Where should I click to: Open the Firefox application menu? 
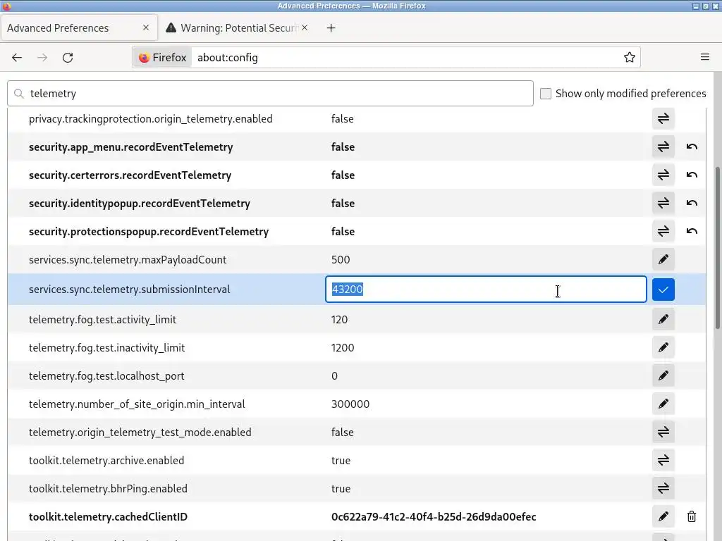click(704, 57)
